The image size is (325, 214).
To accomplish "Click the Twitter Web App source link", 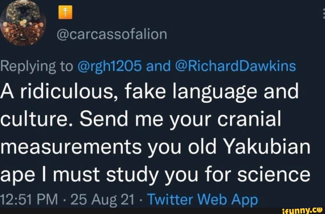I will click(203, 200).
